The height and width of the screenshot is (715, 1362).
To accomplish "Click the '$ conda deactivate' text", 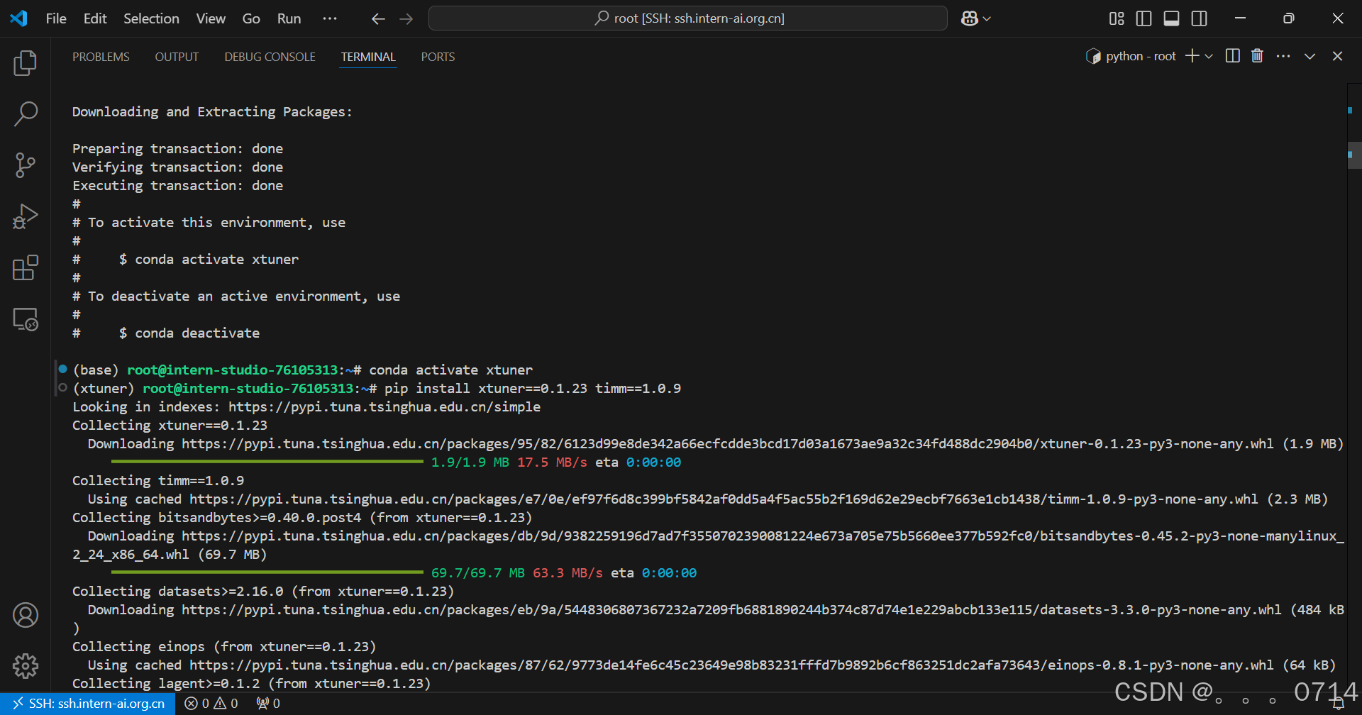I will click(x=189, y=333).
